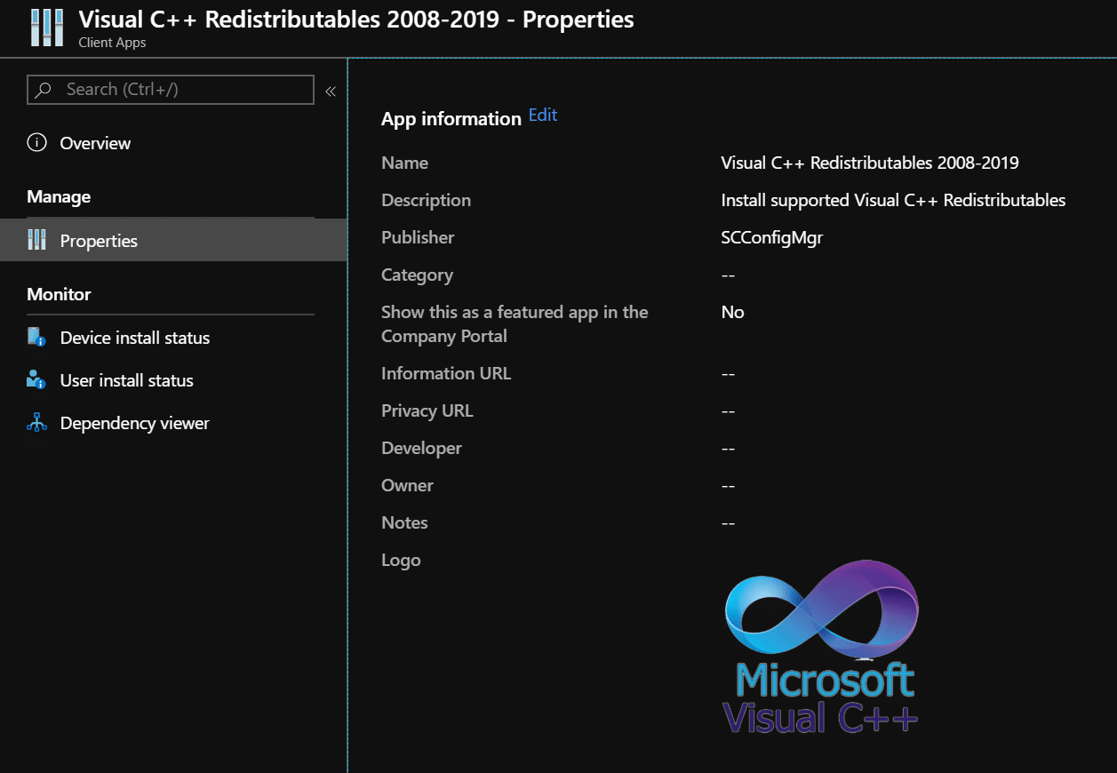
Task: Click the Client Apps subtitle in the header
Action: coord(112,43)
